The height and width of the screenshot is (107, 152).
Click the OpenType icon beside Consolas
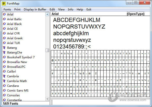(4, 95)
